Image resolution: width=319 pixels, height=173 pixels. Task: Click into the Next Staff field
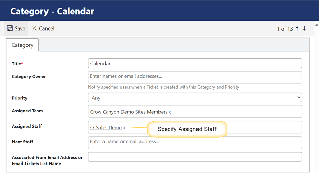(195, 142)
